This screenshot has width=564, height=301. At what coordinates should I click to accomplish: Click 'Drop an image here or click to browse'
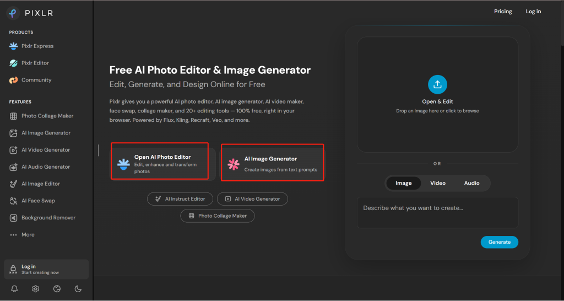[437, 111]
